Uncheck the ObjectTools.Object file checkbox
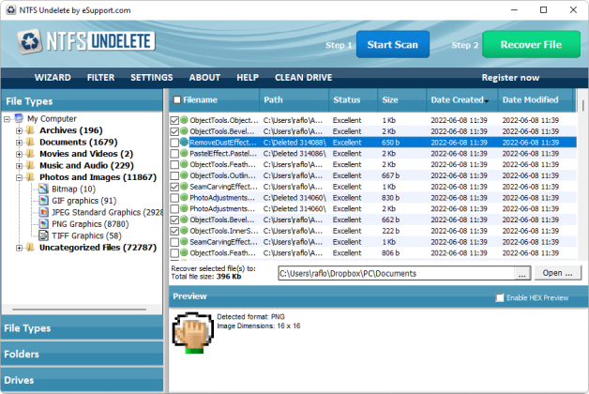The image size is (589, 394). click(x=174, y=121)
